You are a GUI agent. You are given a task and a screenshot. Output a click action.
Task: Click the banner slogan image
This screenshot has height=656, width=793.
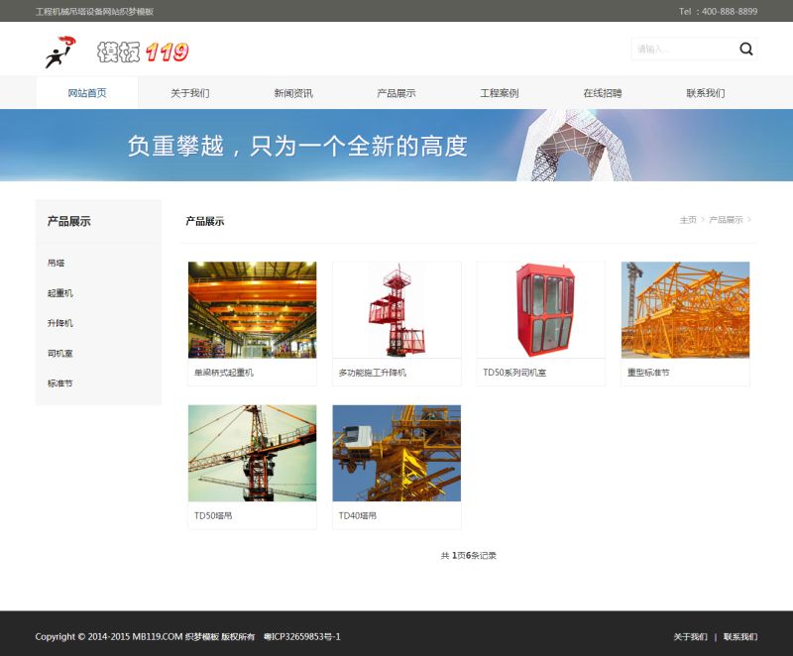click(x=396, y=145)
